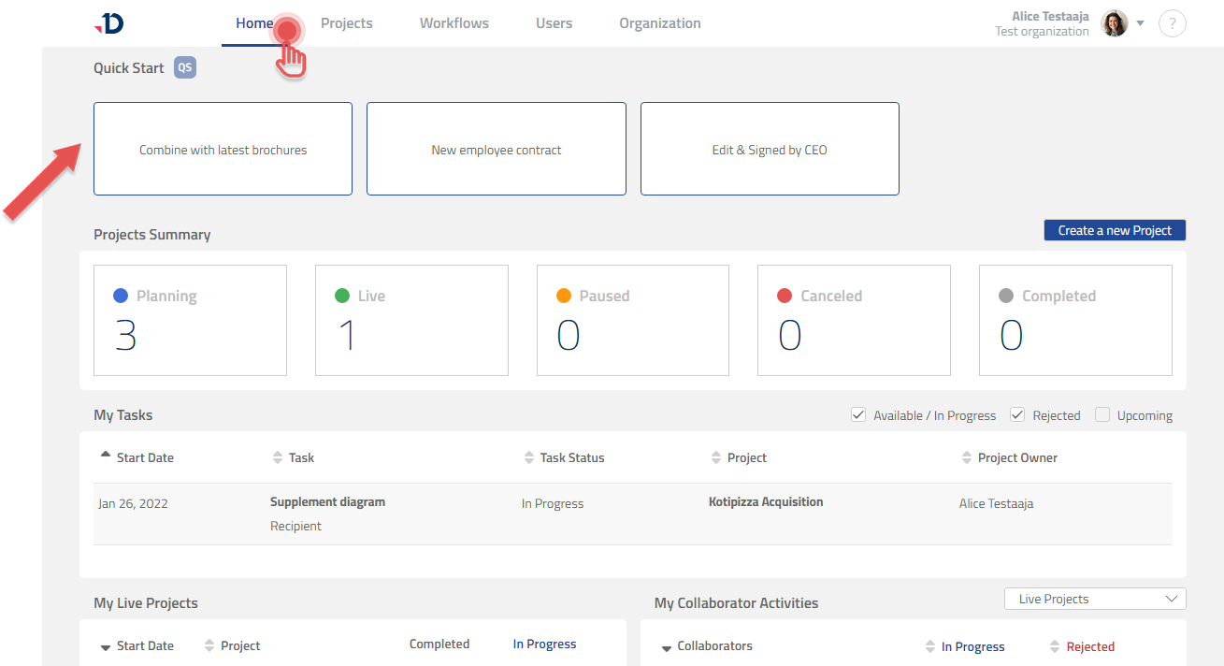Click Create a new Project button
The height and width of the screenshot is (666, 1224).
click(x=1114, y=230)
